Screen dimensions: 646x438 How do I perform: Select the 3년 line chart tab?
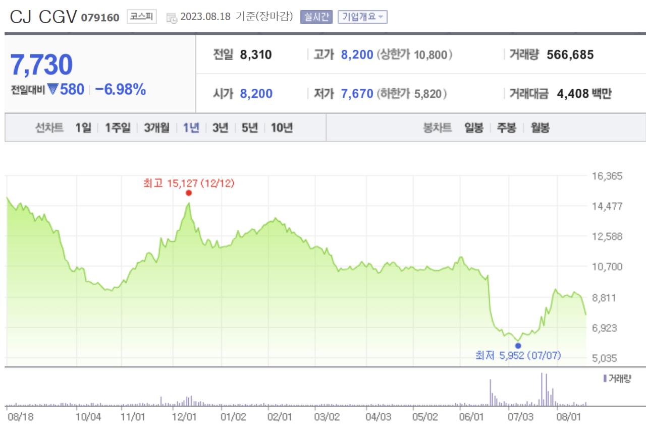coord(220,128)
